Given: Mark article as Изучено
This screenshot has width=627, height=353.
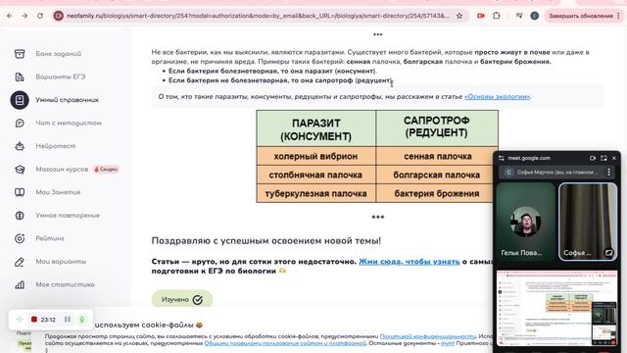Looking at the screenshot, I should click(182, 299).
